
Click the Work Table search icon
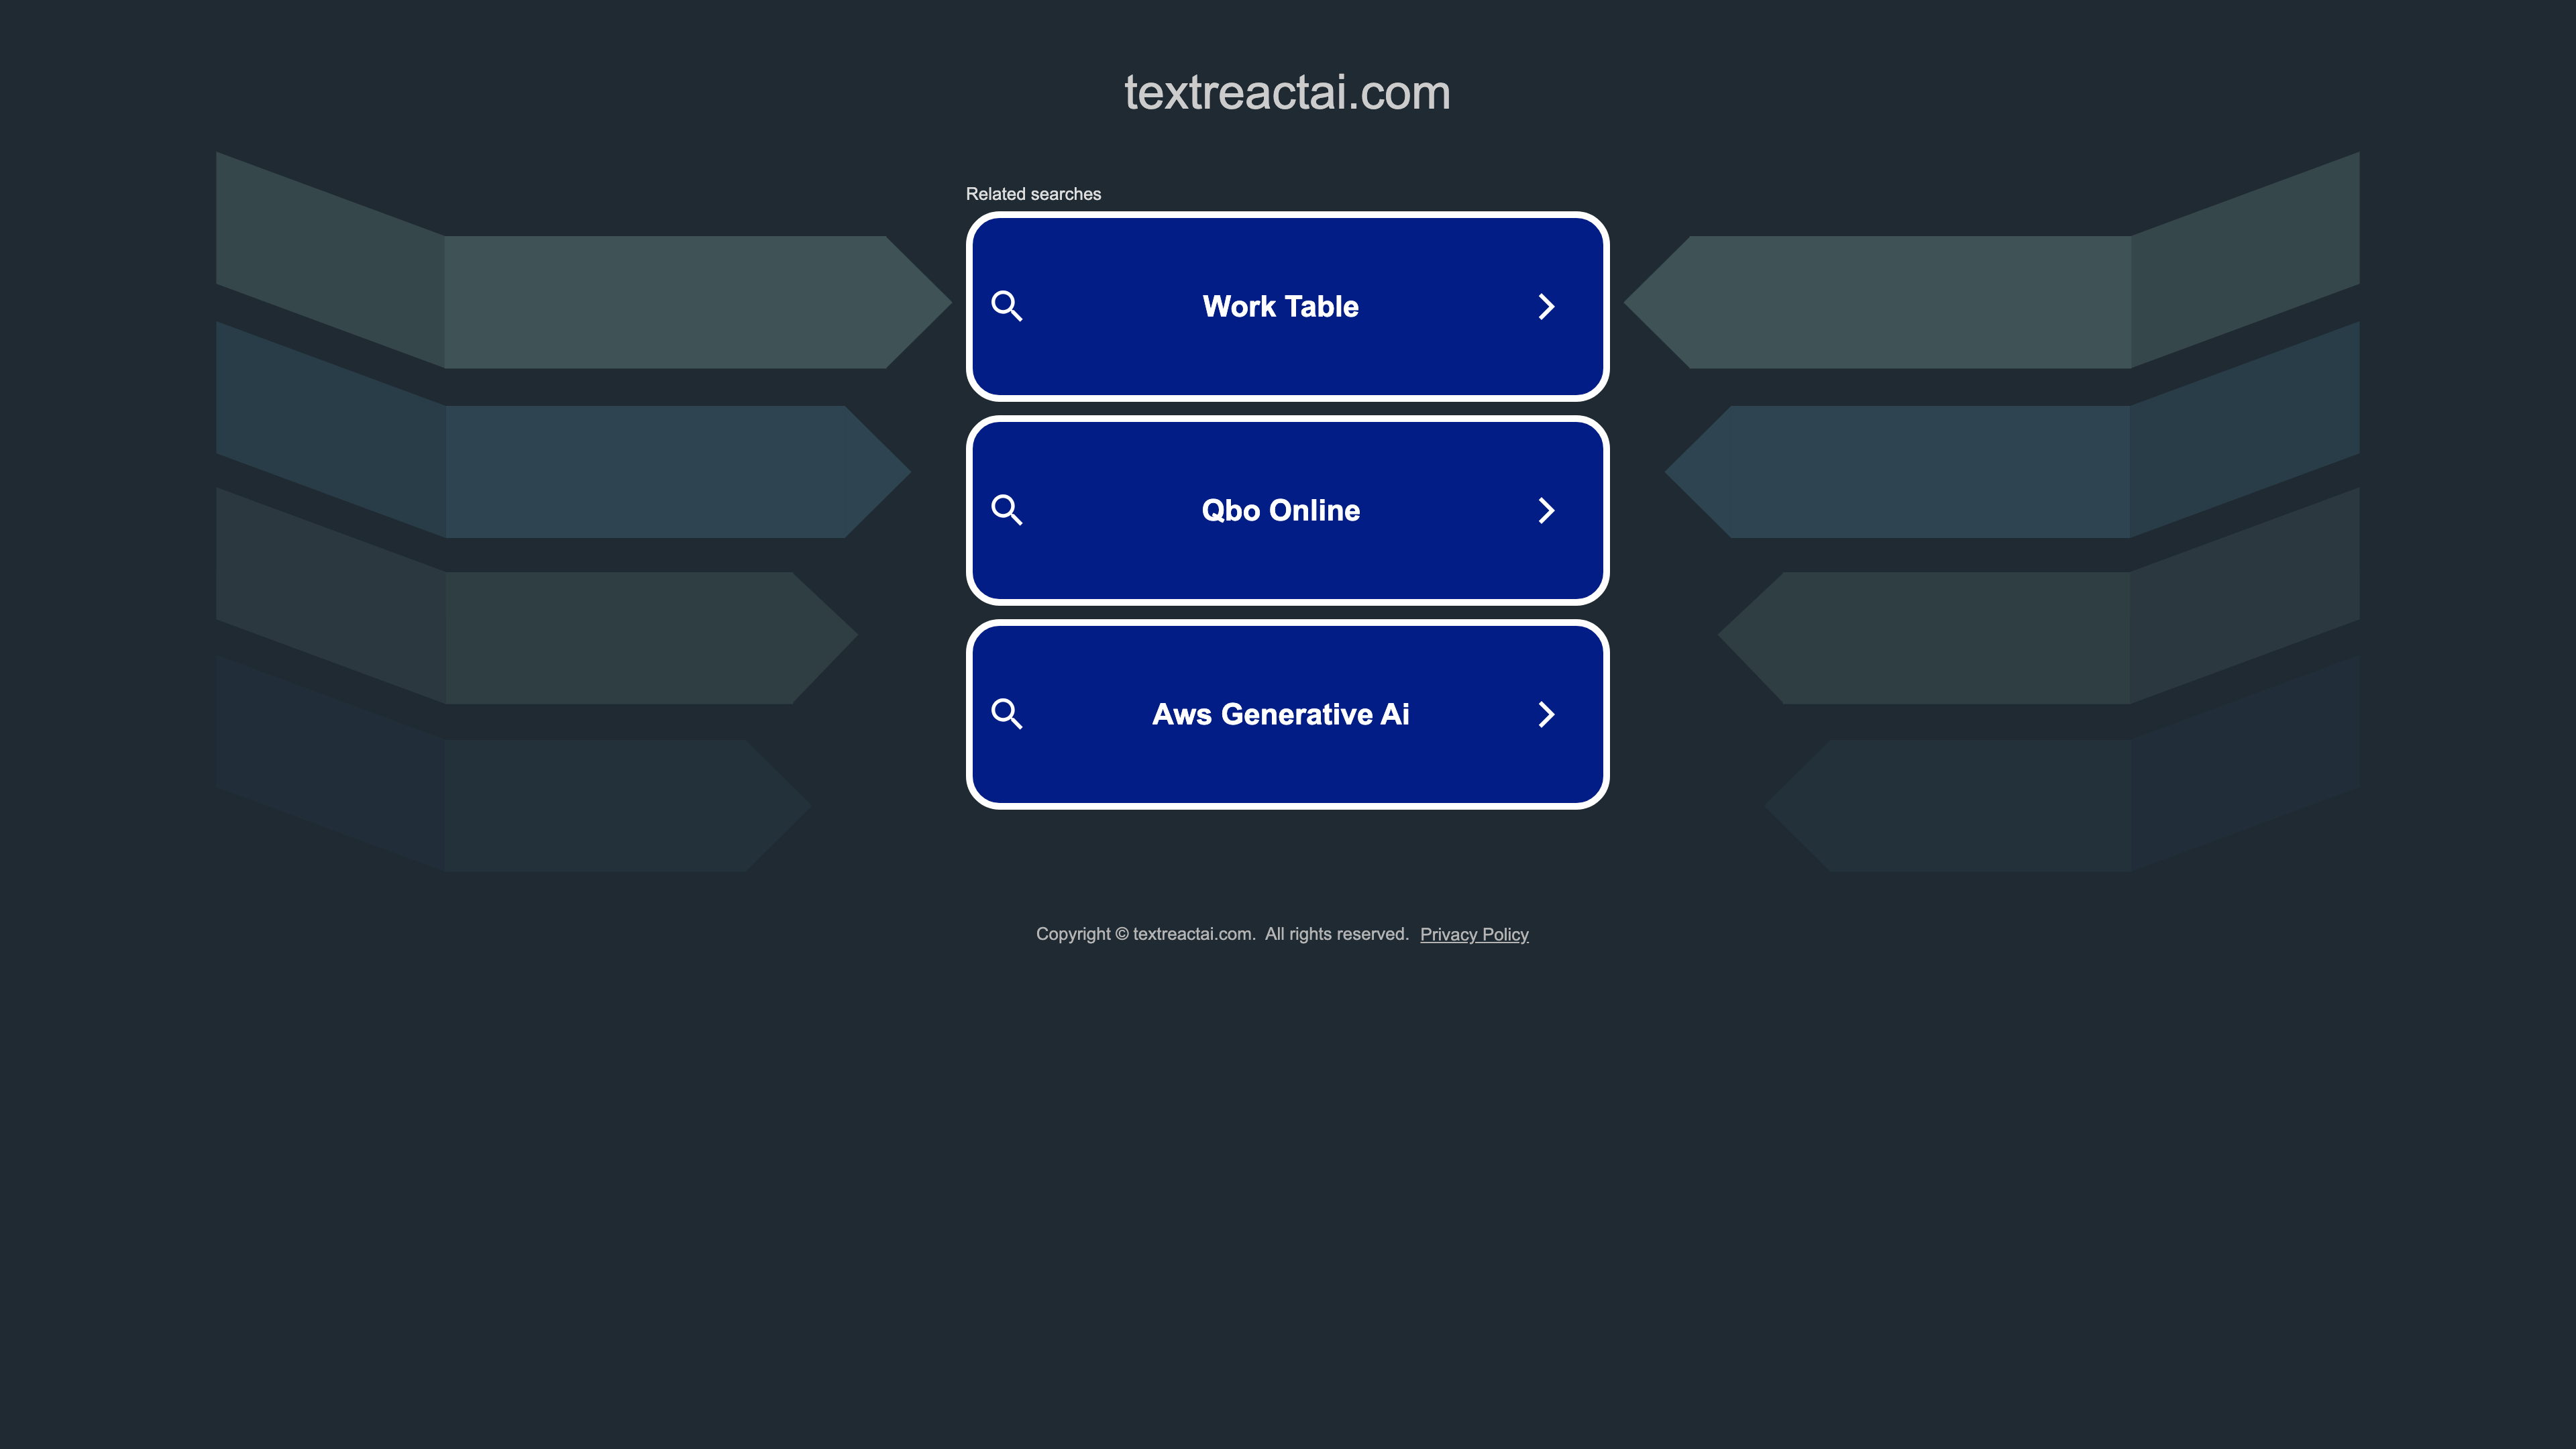pyautogui.click(x=1007, y=306)
